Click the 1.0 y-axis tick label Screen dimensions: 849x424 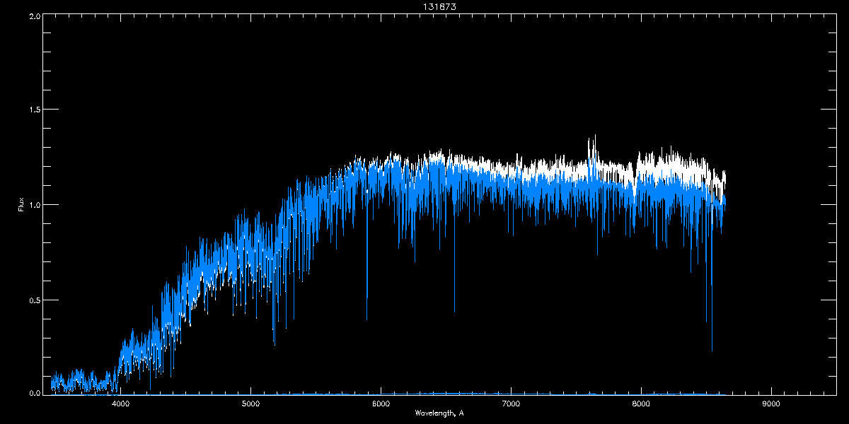(34, 205)
